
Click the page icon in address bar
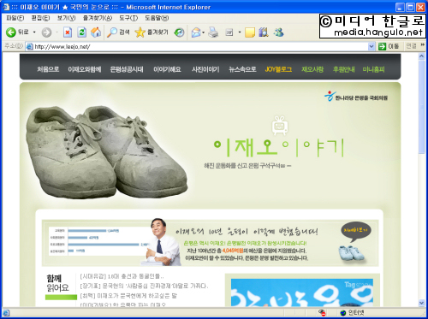click(29, 46)
